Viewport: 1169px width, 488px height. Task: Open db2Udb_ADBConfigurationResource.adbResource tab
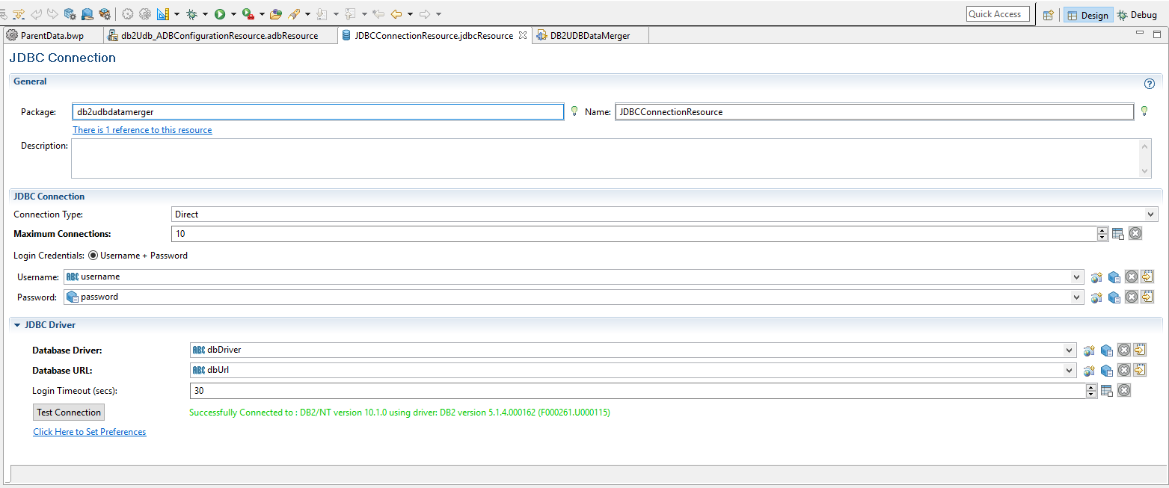218,35
